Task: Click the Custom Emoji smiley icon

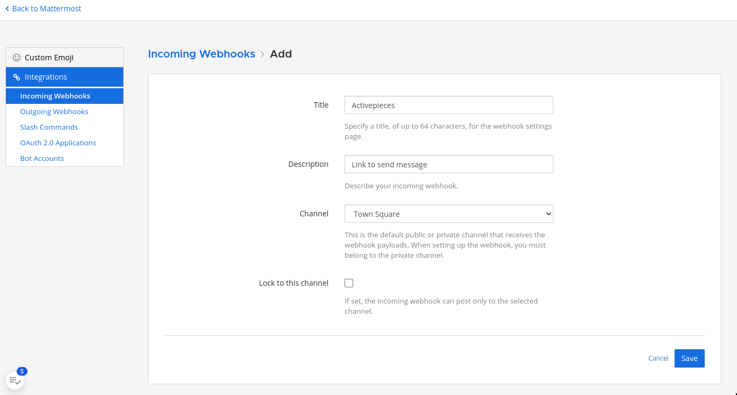Action: point(17,57)
